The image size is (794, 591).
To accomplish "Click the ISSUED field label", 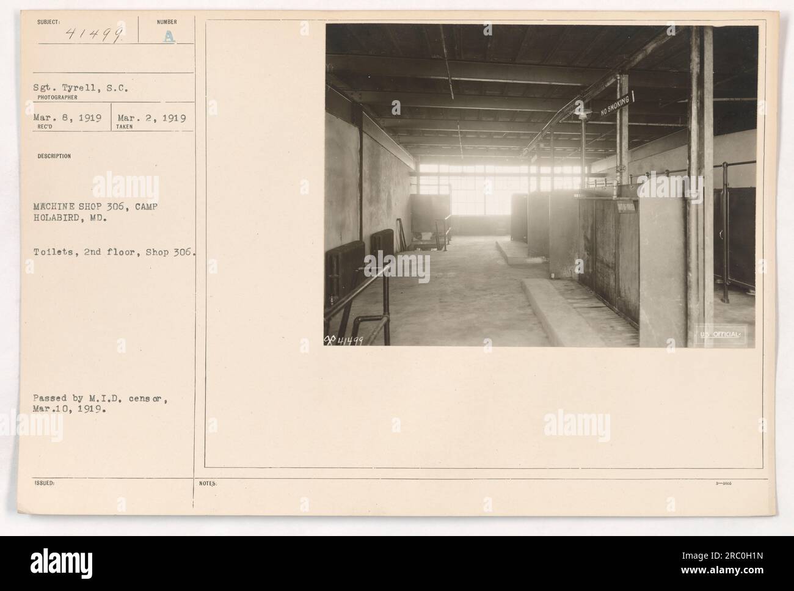I will click(46, 482).
